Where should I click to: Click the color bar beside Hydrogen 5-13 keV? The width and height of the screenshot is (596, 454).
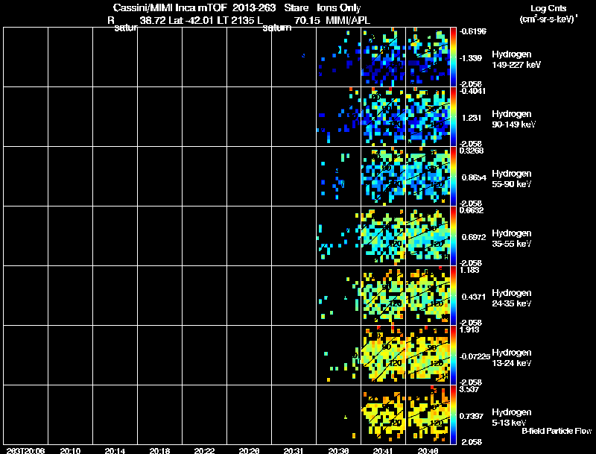point(453,414)
